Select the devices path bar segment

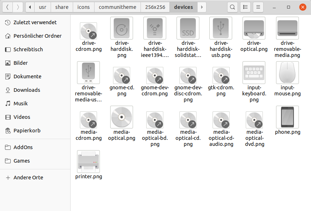click(x=183, y=7)
